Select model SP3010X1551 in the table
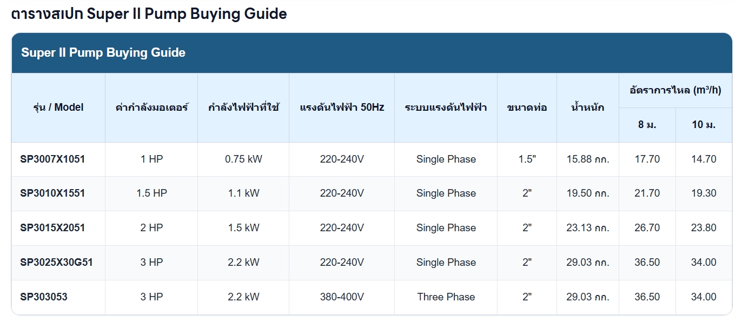The height and width of the screenshot is (322, 749). (x=52, y=193)
